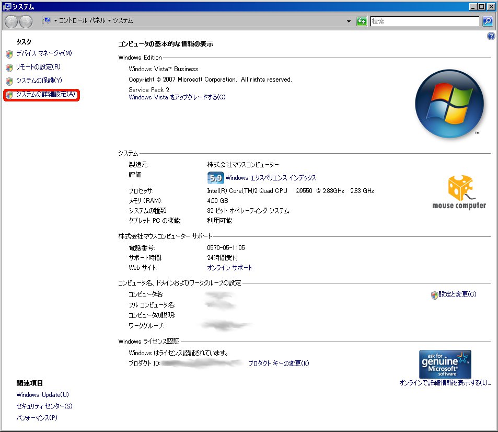Expand dropdown arrow before コントロール パネル
Image resolution: width=498 pixels, height=432 pixels.
(x=55, y=21)
